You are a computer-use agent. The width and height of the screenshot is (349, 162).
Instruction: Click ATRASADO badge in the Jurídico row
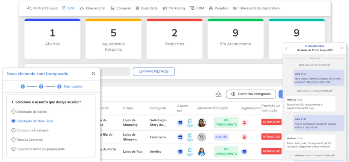(271, 151)
